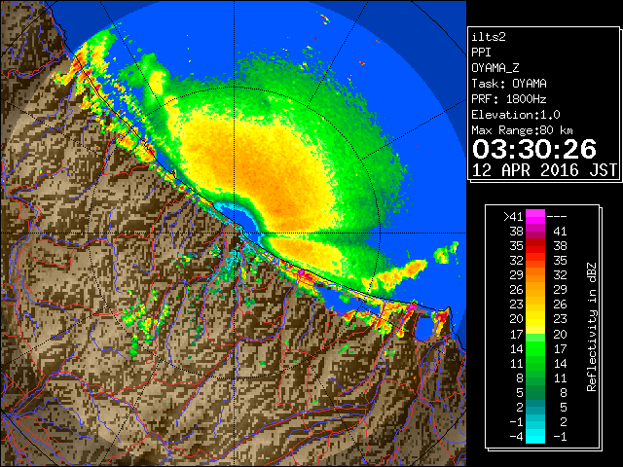Click the "PRF: 1800Hz" value
The width and height of the screenshot is (623, 467).
click(509, 99)
